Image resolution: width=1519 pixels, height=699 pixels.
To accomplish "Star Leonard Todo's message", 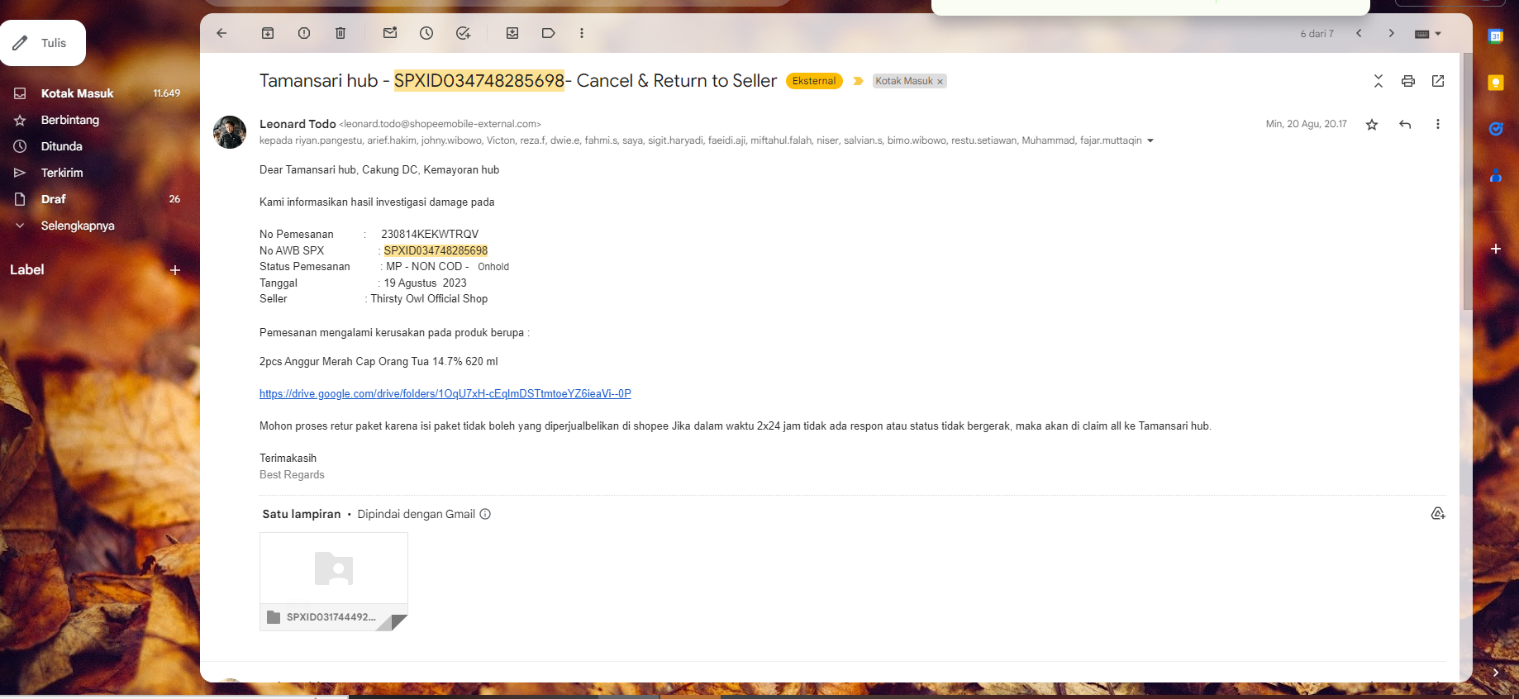I will tap(1372, 124).
